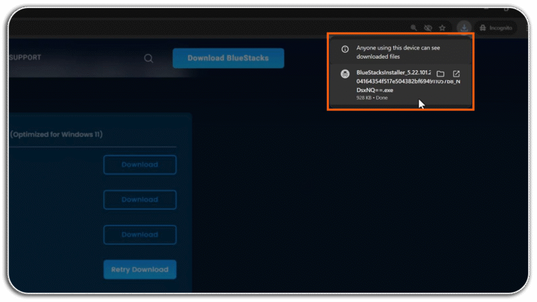Show downloaded file in folder

pyautogui.click(x=441, y=74)
